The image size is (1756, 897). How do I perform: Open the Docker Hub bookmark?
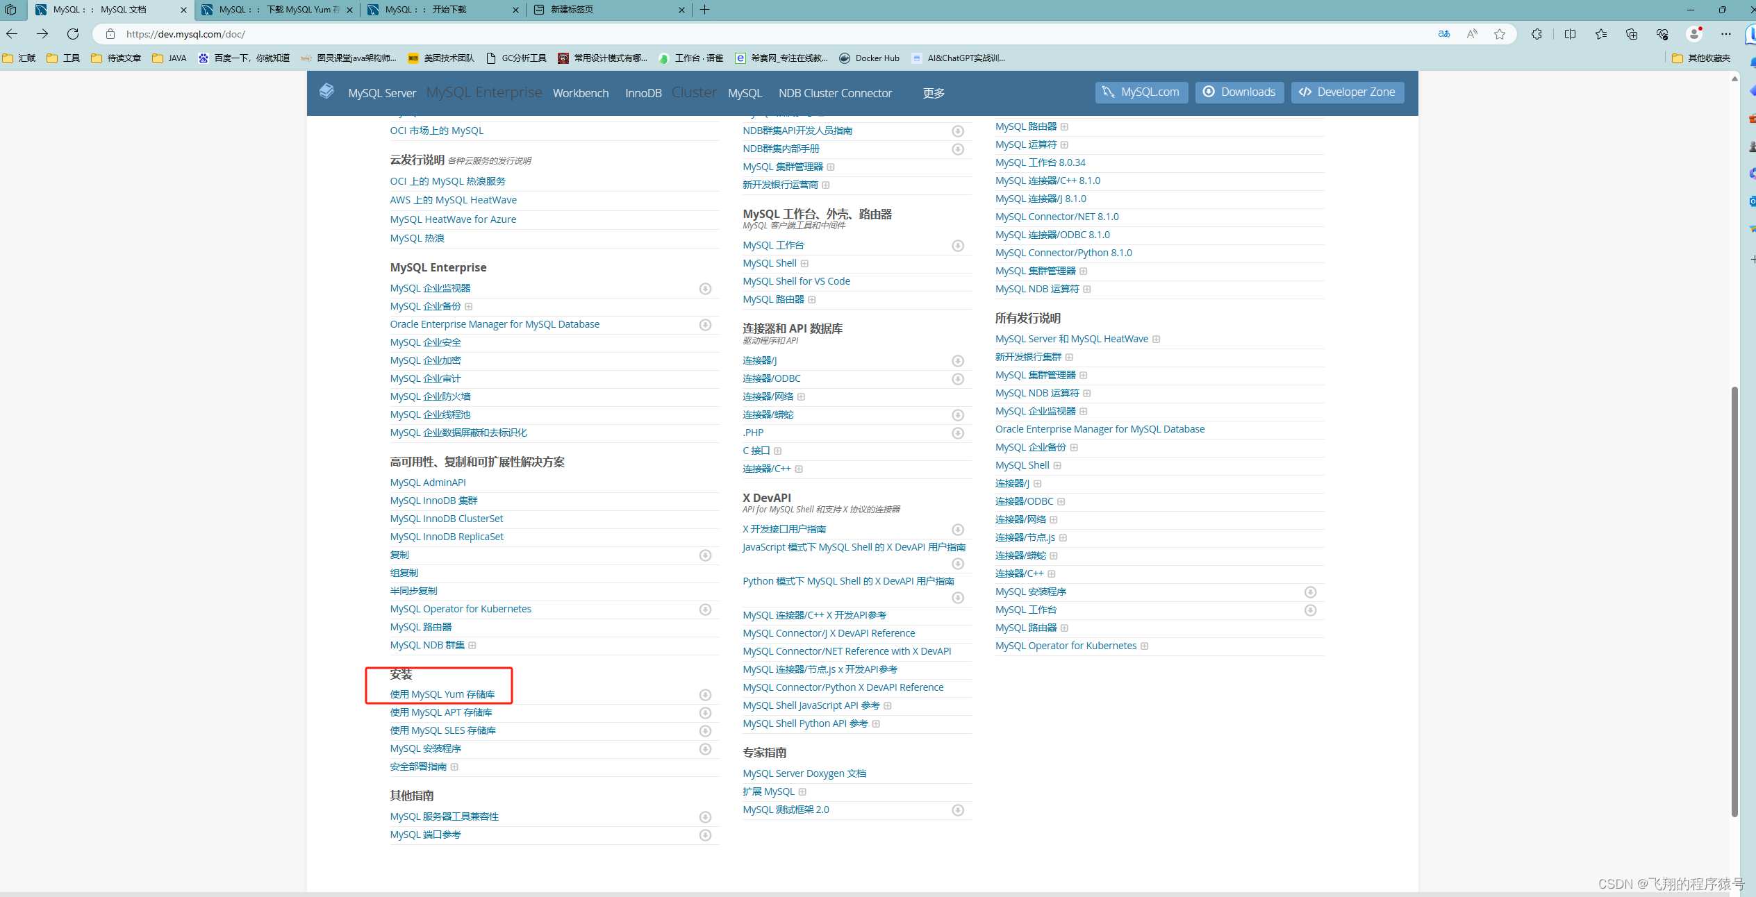[x=869, y=58]
